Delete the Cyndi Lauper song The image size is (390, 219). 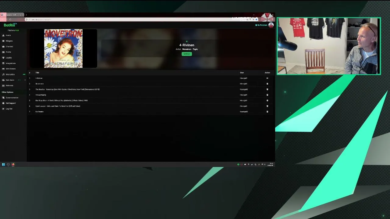pos(267,106)
